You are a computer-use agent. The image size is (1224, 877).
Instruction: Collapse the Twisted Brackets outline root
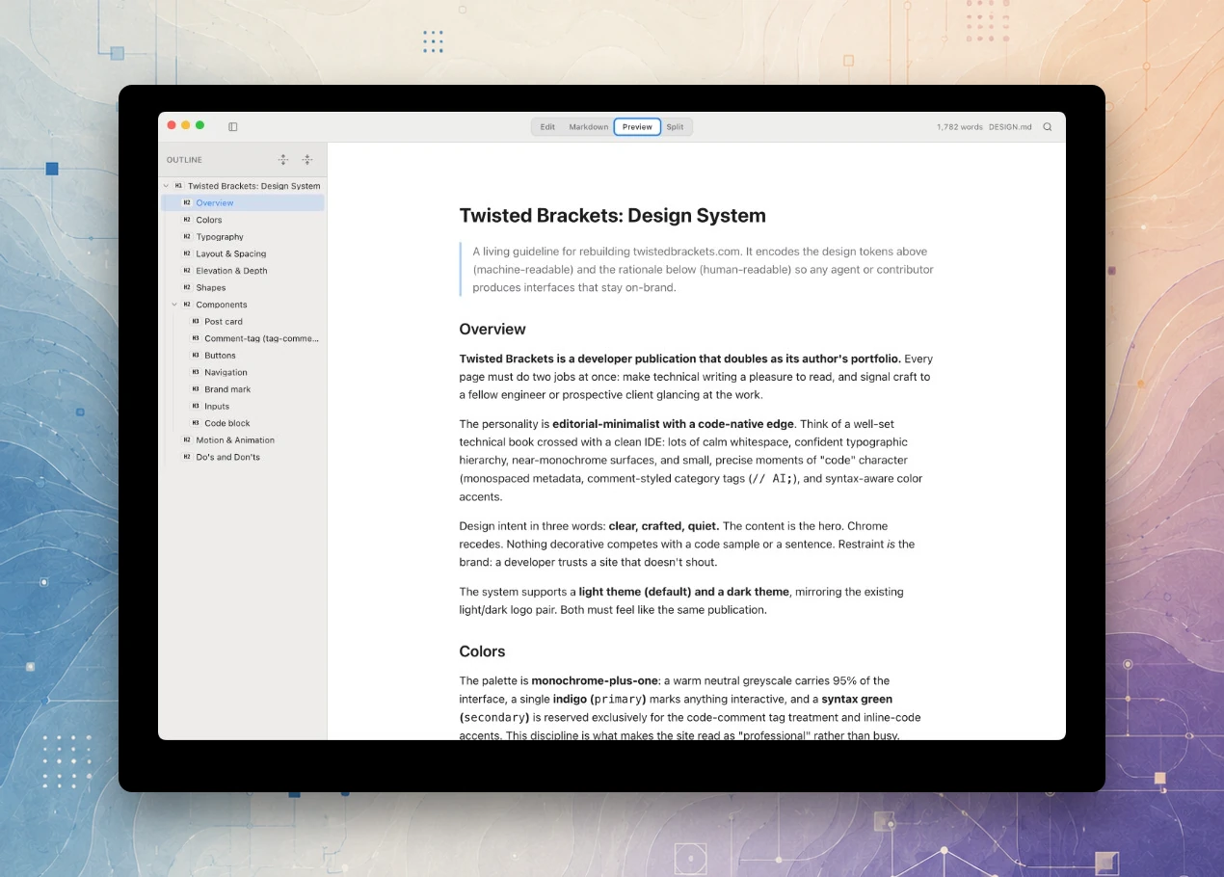tap(166, 186)
